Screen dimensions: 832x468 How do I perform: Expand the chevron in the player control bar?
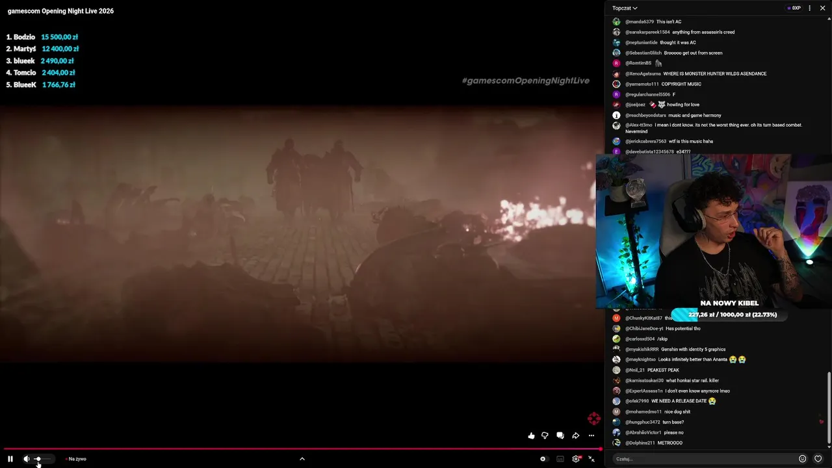(x=302, y=459)
